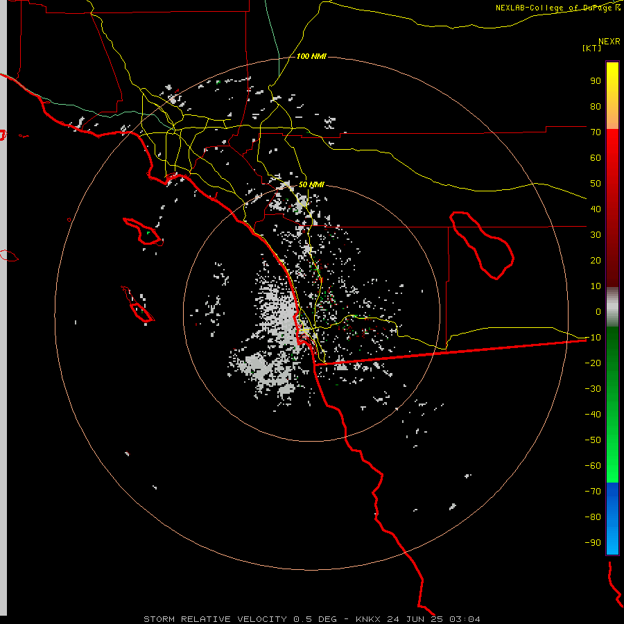
Task: Click the positive 60 scale value
Action: (596, 157)
